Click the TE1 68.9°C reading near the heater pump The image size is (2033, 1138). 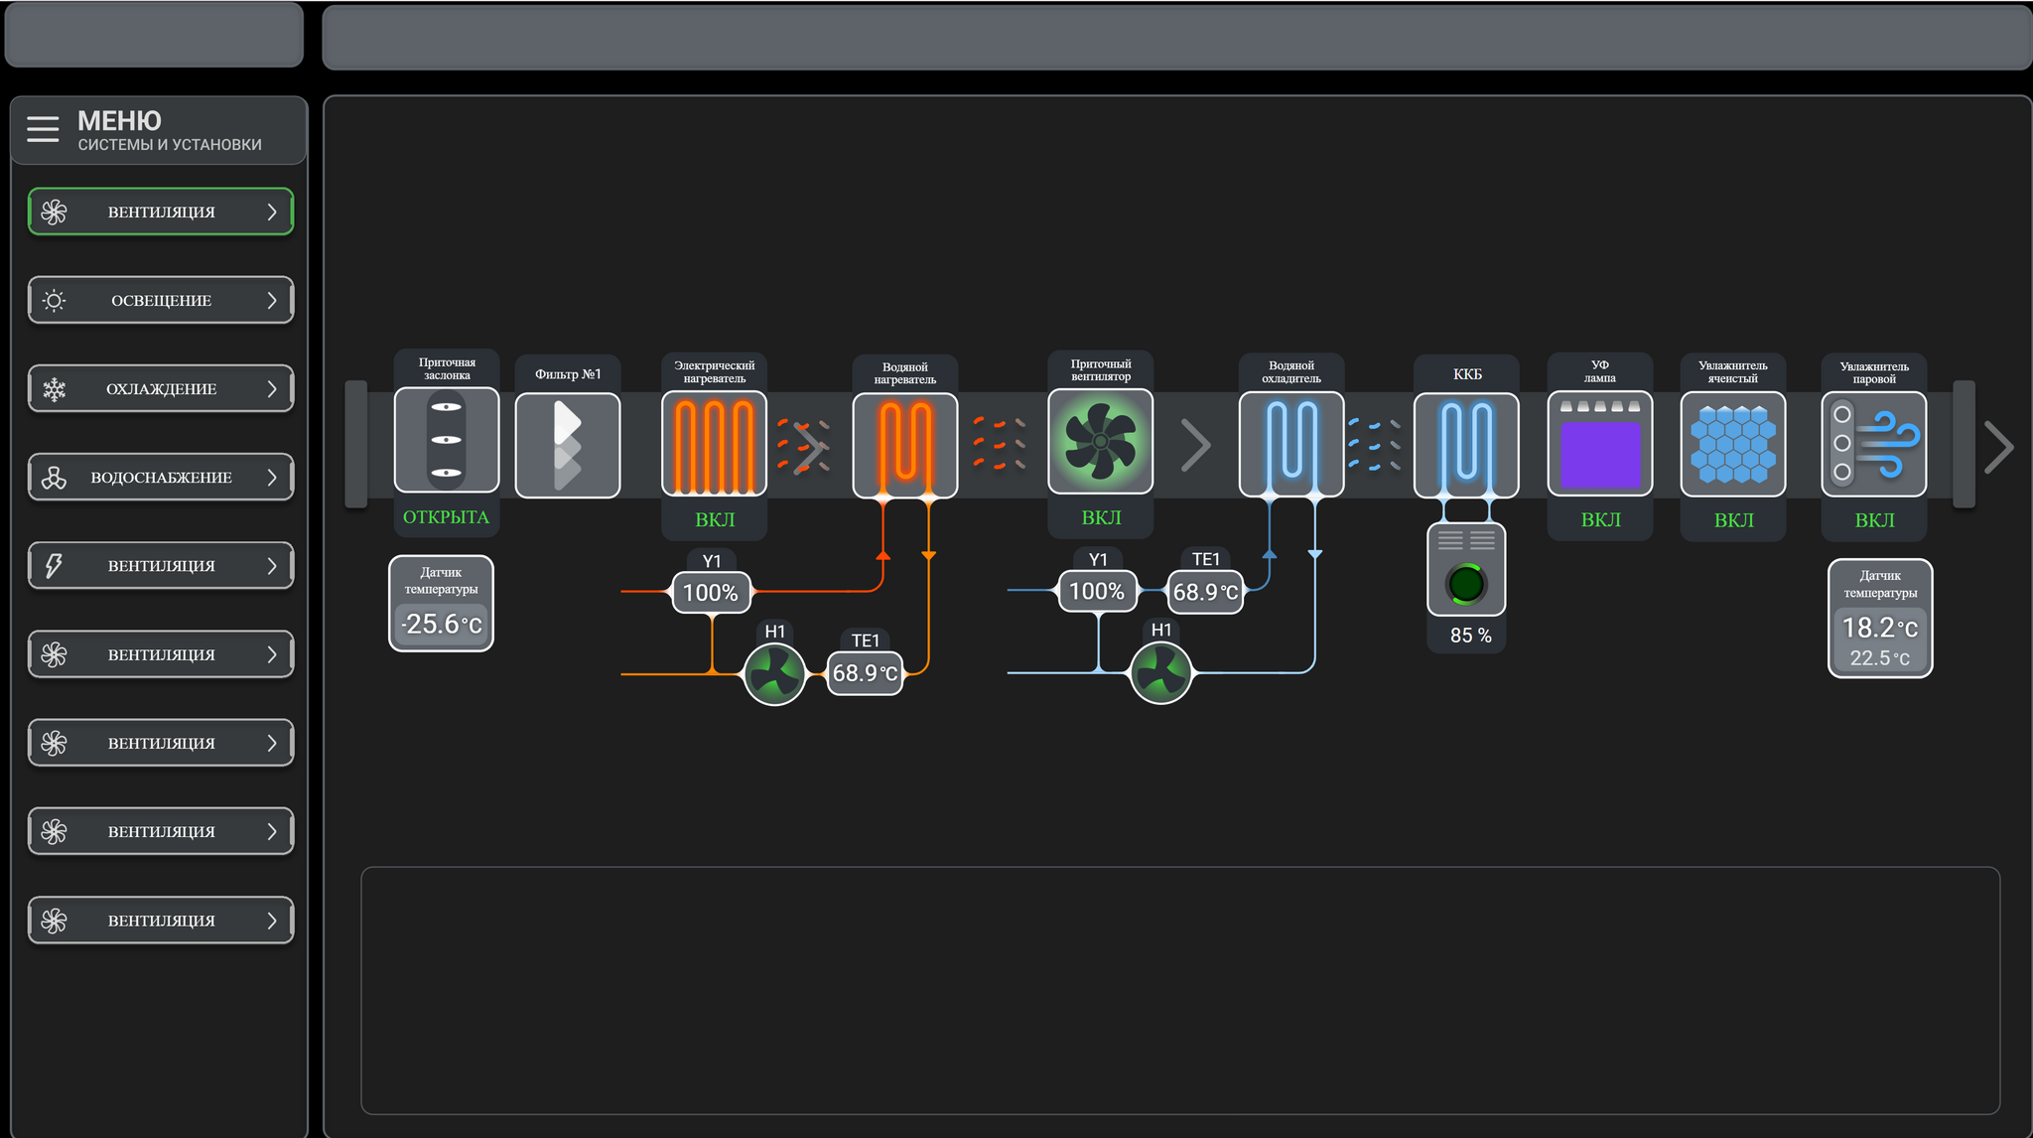tap(865, 672)
